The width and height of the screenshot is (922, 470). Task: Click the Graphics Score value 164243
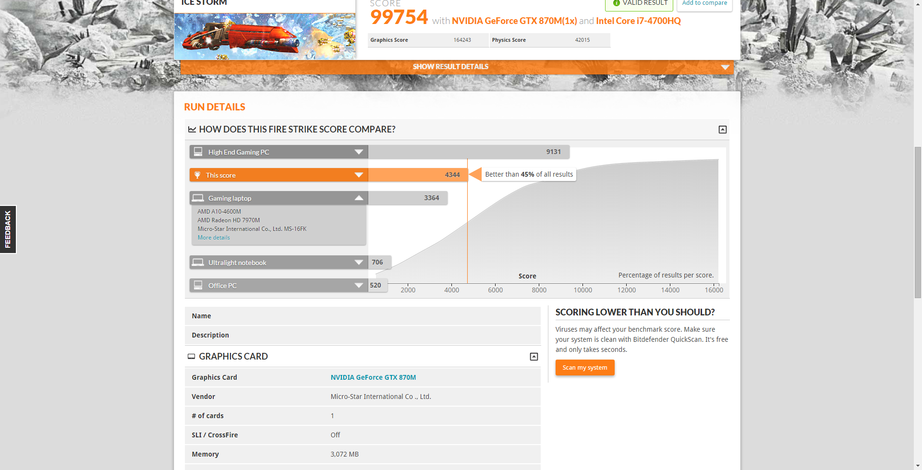click(x=462, y=40)
